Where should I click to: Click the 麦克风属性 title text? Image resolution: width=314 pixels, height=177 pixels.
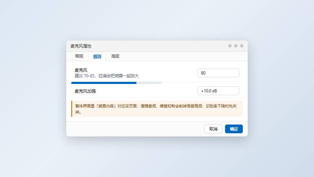(81, 46)
